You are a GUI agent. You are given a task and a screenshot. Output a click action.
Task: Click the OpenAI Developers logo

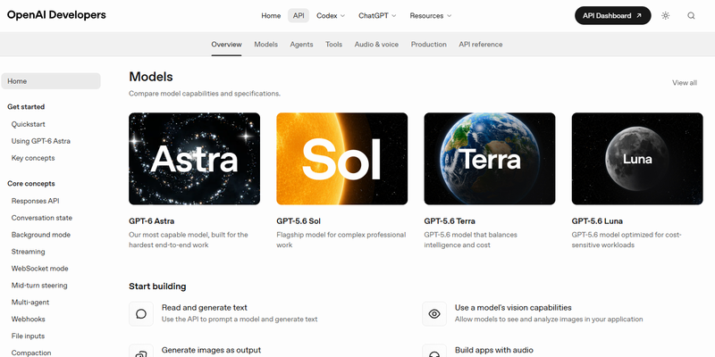pyautogui.click(x=56, y=15)
